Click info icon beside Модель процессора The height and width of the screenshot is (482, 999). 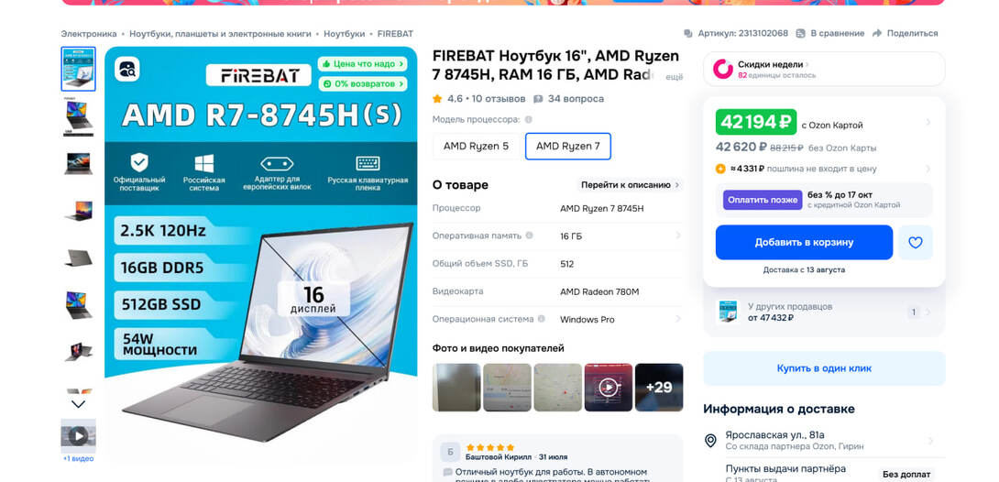point(528,119)
